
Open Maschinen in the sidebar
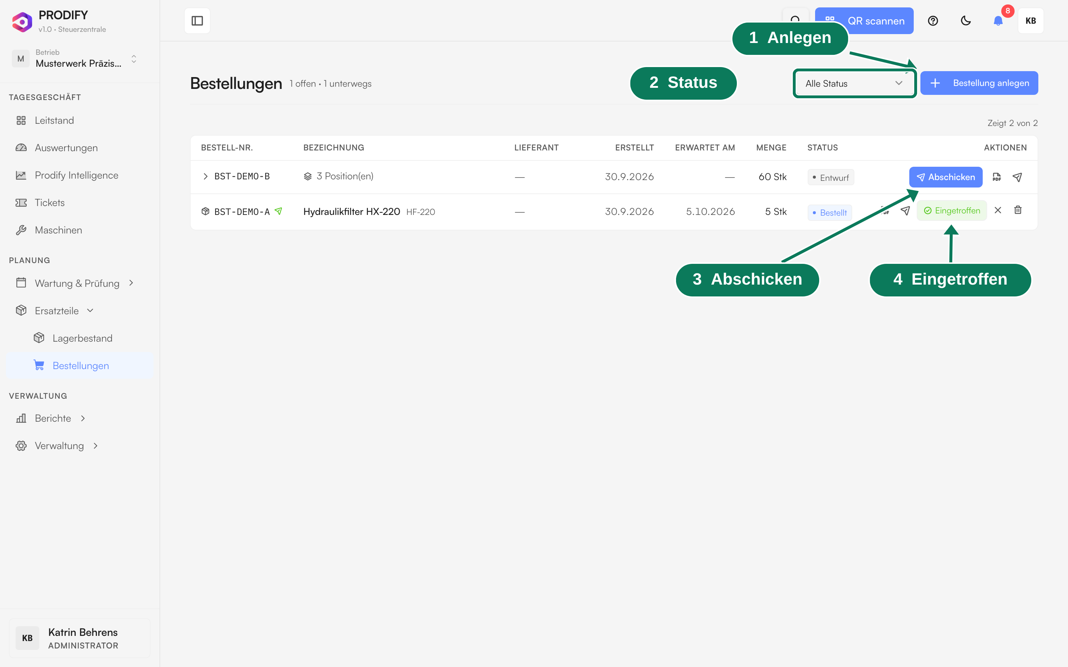coord(80,230)
